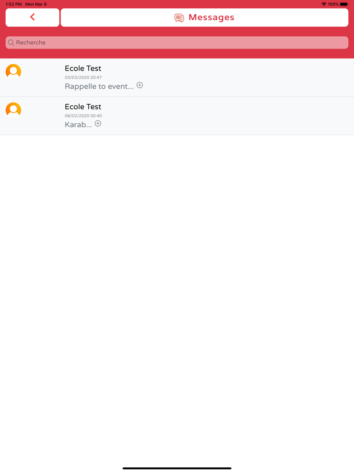Click the status bar clock
This screenshot has width=354, height=472.
13,4
